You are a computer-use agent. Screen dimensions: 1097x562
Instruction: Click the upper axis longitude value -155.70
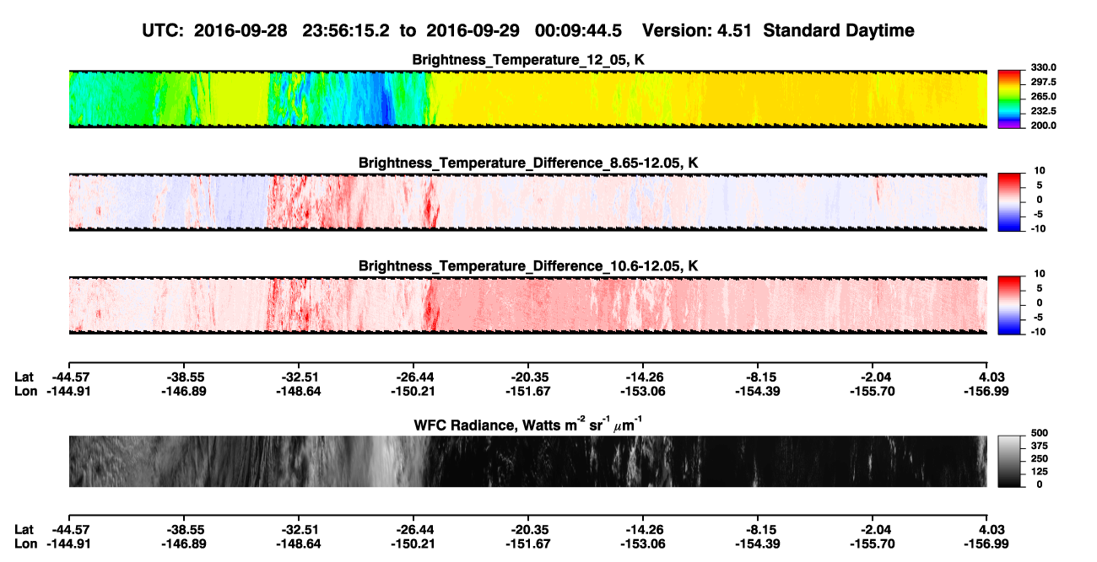click(x=873, y=391)
